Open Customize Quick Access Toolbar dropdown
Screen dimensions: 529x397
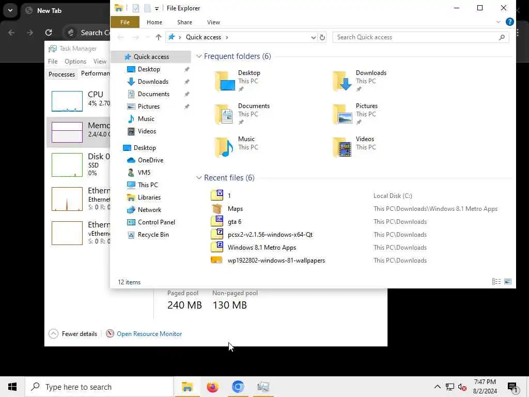(157, 8)
